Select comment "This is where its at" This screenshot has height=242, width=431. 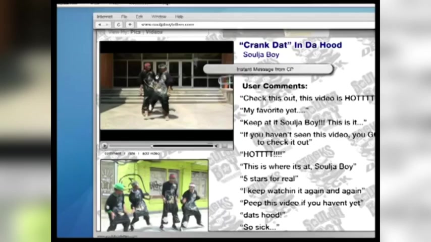pyautogui.click(x=298, y=166)
